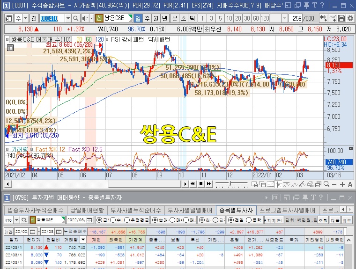Click the chart play forward arrow button
This screenshot has height=269, width=356.
point(185,184)
